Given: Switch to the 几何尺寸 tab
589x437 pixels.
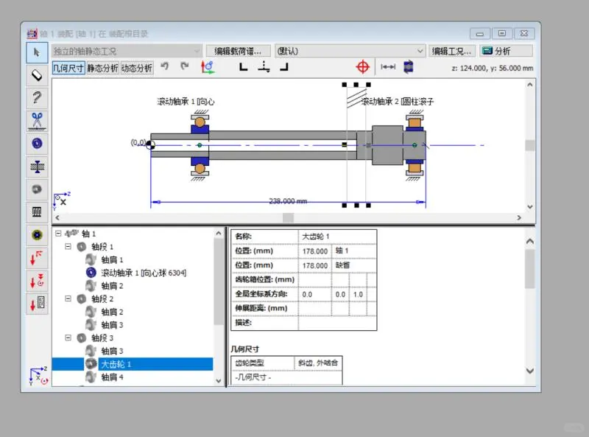Looking at the screenshot, I should click(68, 68).
